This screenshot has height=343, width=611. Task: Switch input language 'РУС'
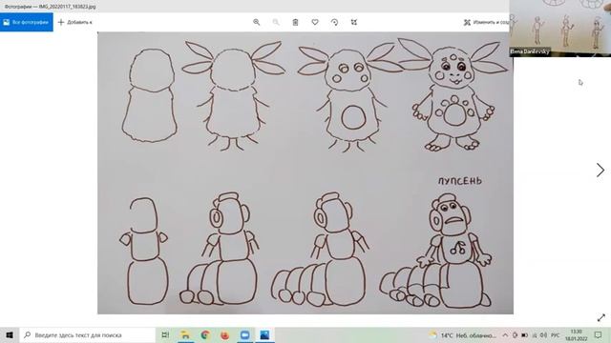tap(556, 334)
